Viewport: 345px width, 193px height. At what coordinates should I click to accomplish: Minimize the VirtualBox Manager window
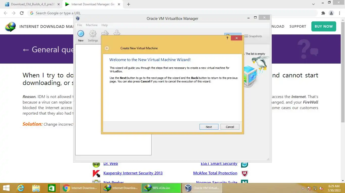(249, 18)
